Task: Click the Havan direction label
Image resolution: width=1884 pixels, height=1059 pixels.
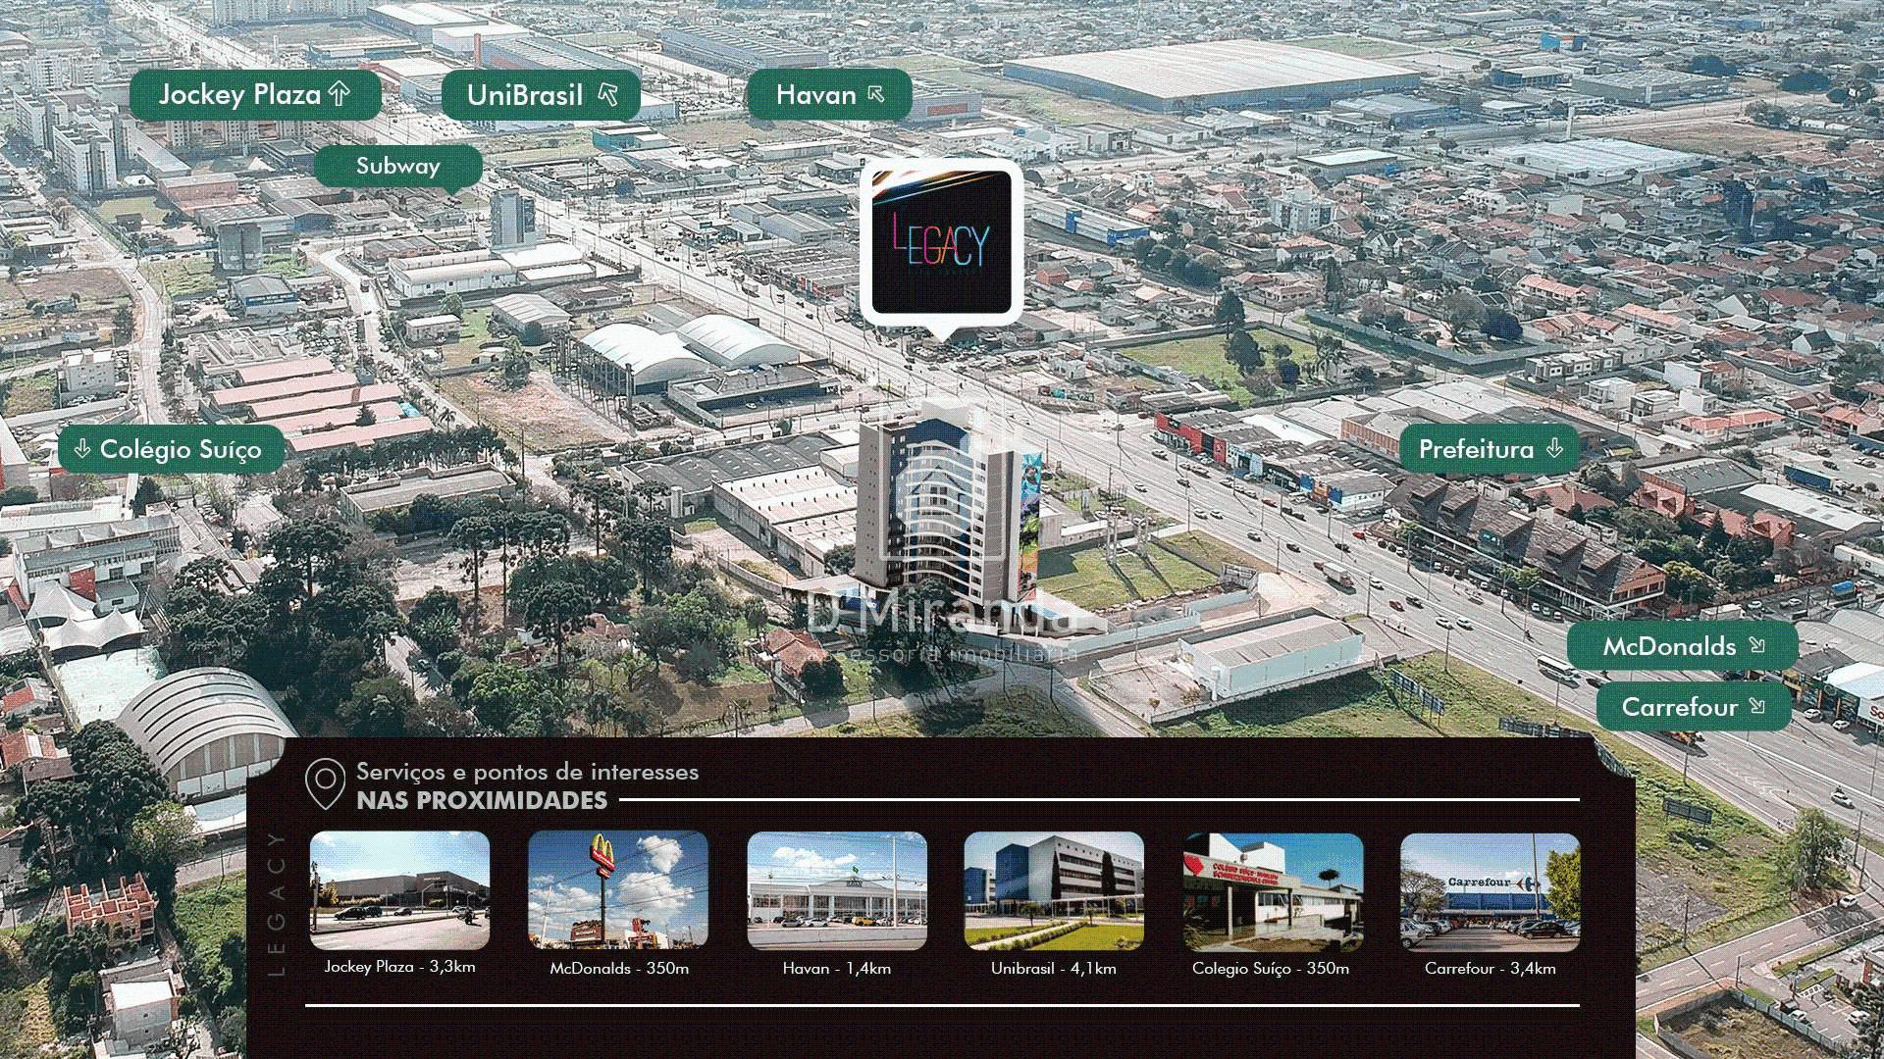Action: tap(829, 95)
